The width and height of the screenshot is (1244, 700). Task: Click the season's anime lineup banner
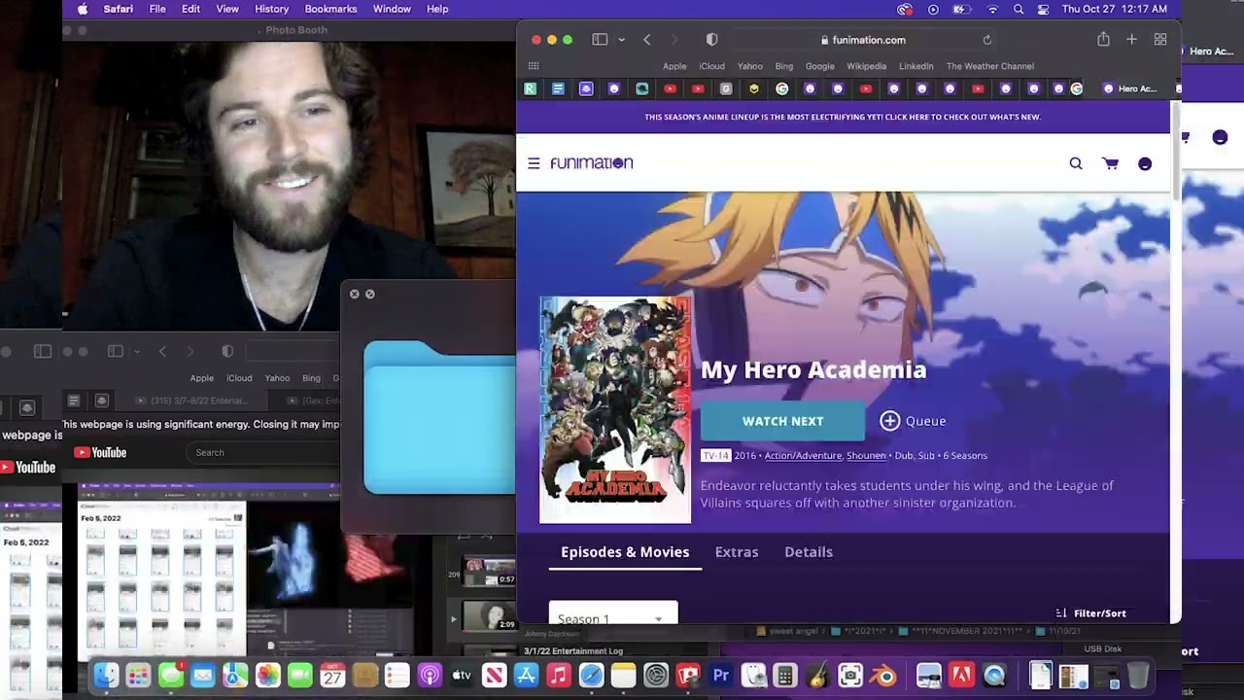(843, 117)
